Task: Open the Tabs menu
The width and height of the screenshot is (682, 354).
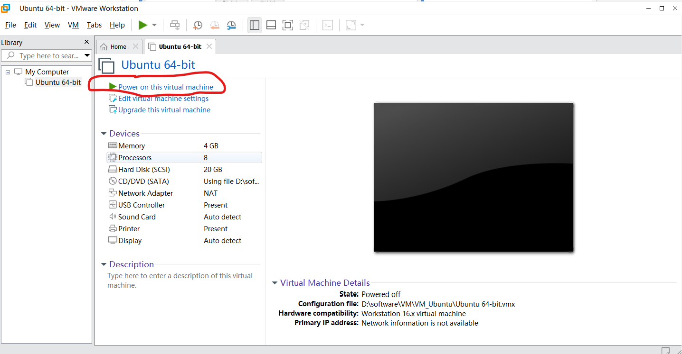Action: (x=94, y=25)
